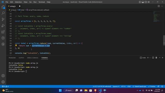The height and width of the screenshot is (93, 165).
Task: Open Brave browser from the taskbar
Action: point(95,90)
